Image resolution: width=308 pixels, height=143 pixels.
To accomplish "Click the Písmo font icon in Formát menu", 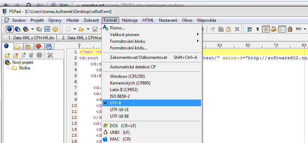I will coord(106,28).
